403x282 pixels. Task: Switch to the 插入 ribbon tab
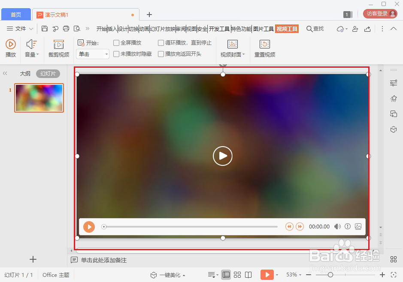[x=112, y=29]
